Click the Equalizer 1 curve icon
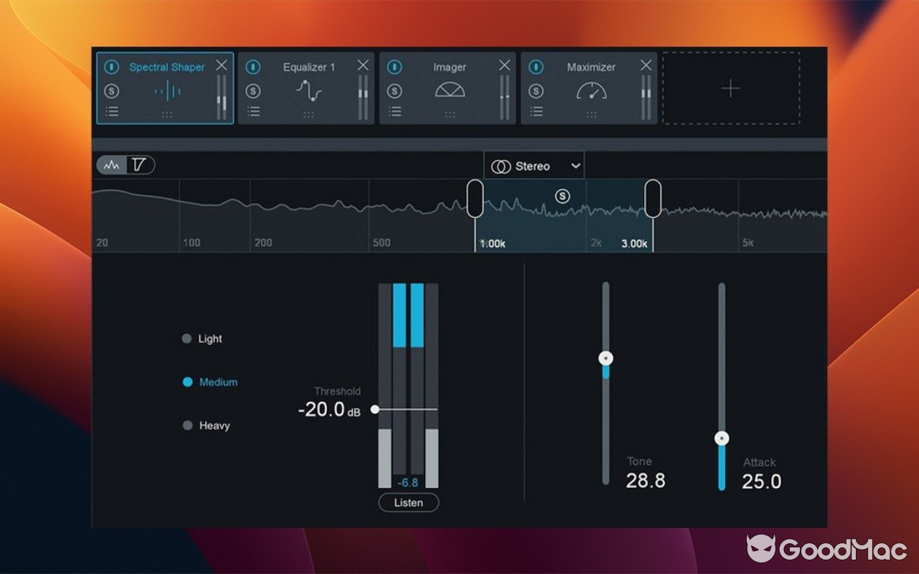 click(x=309, y=90)
